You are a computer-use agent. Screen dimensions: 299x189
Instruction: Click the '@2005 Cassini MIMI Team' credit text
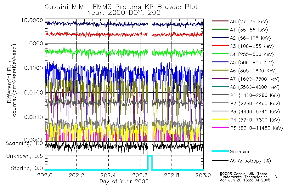[x=243, y=174]
